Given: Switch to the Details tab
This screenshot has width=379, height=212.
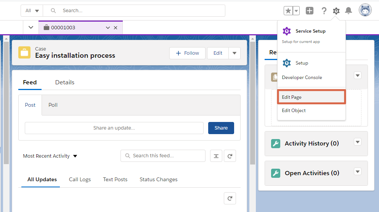Looking at the screenshot, I should pos(65,82).
